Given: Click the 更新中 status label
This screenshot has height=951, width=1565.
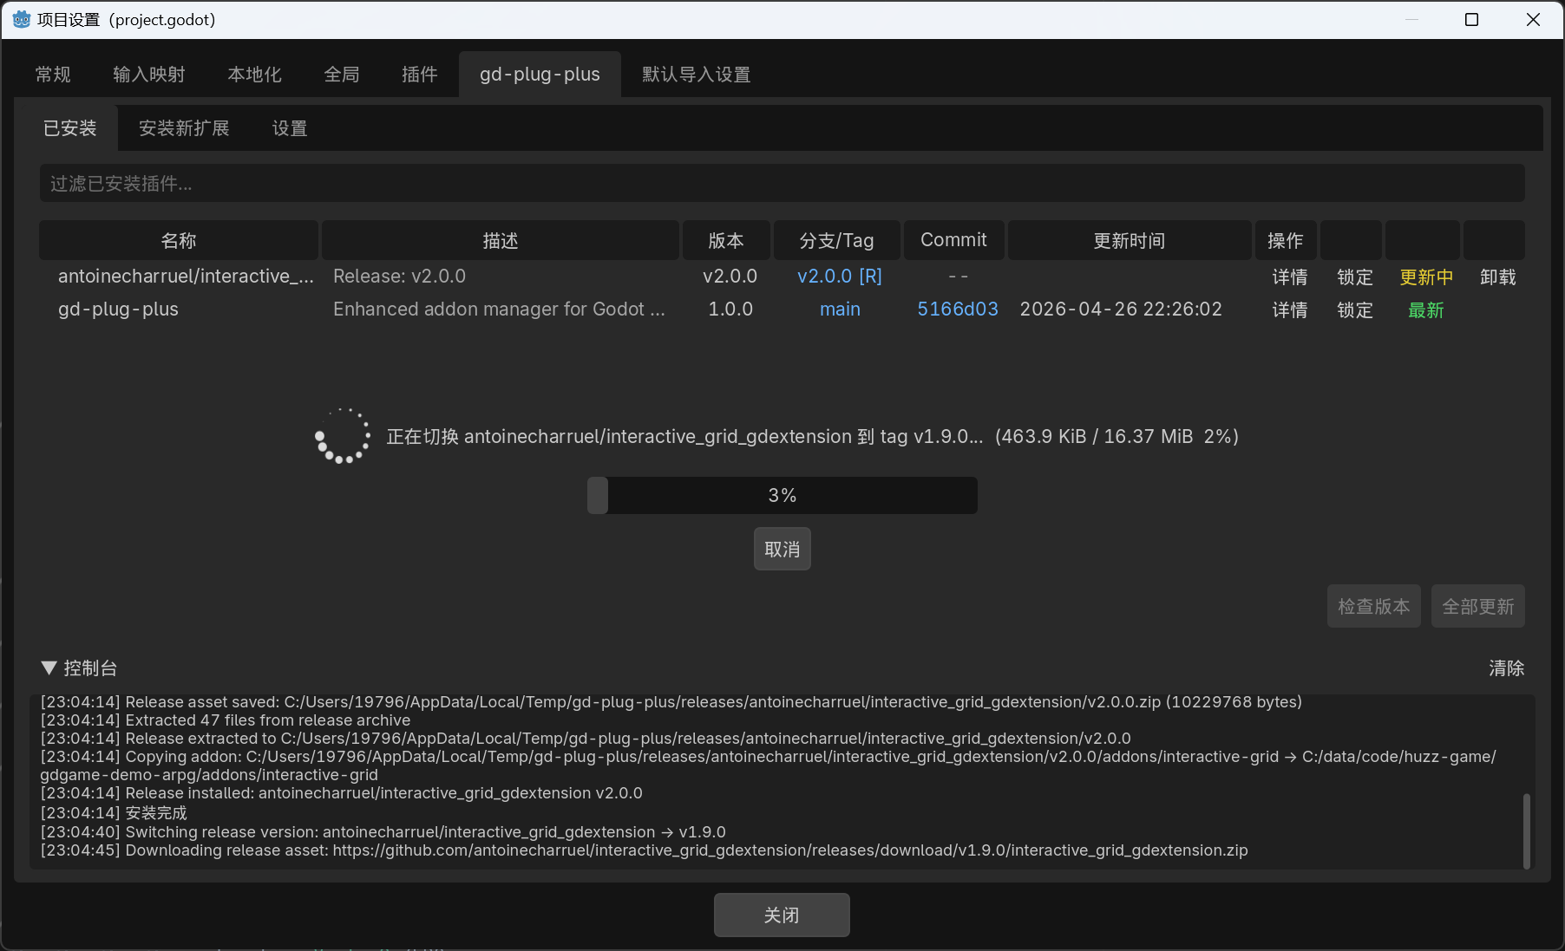Looking at the screenshot, I should [x=1426, y=277].
